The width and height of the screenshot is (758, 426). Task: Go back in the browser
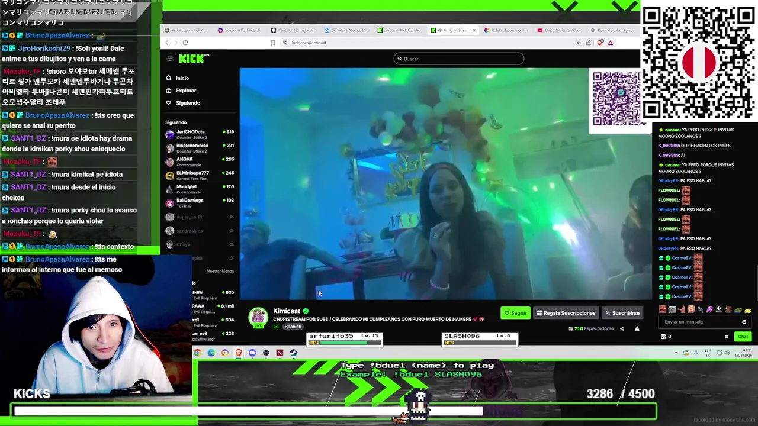click(x=167, y=43)
